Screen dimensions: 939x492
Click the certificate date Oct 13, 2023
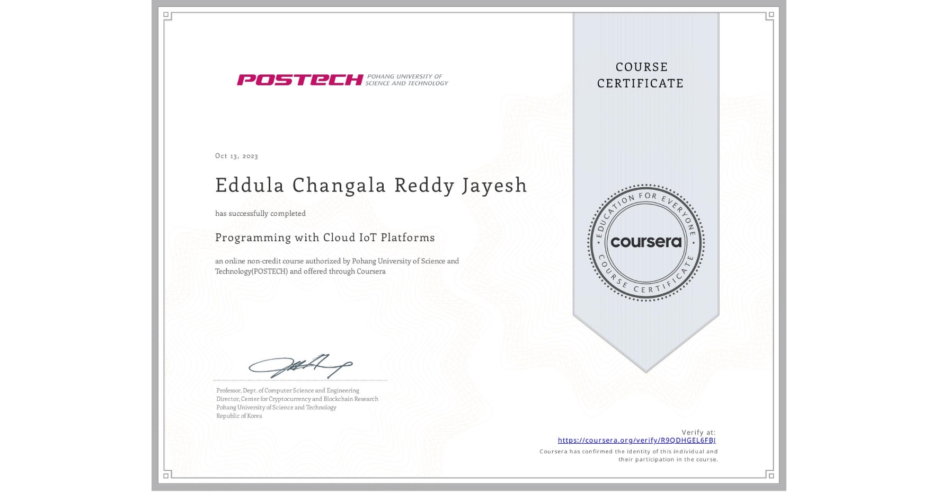click(x=237, y=155)
